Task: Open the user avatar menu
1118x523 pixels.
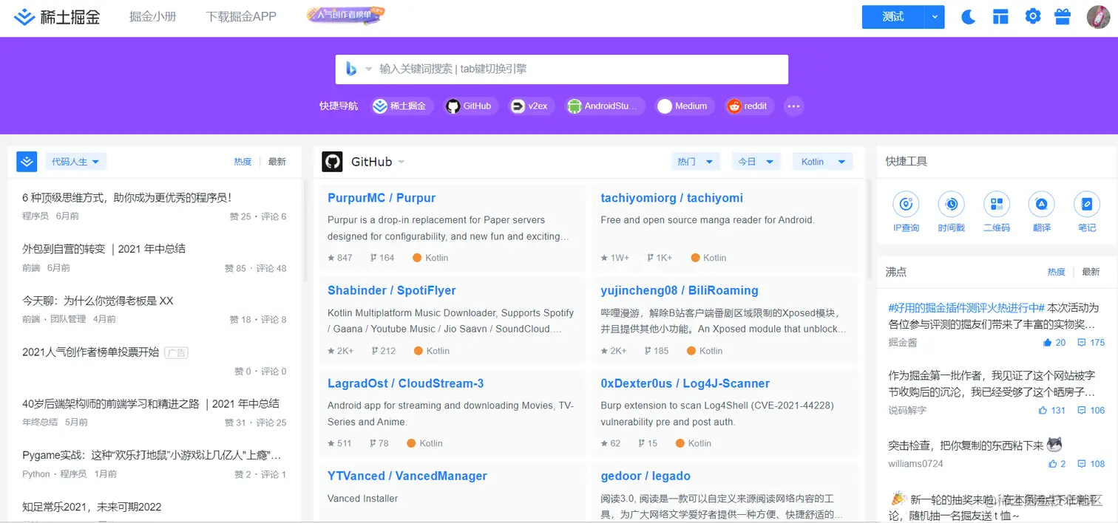Action: coord(1098,16)
